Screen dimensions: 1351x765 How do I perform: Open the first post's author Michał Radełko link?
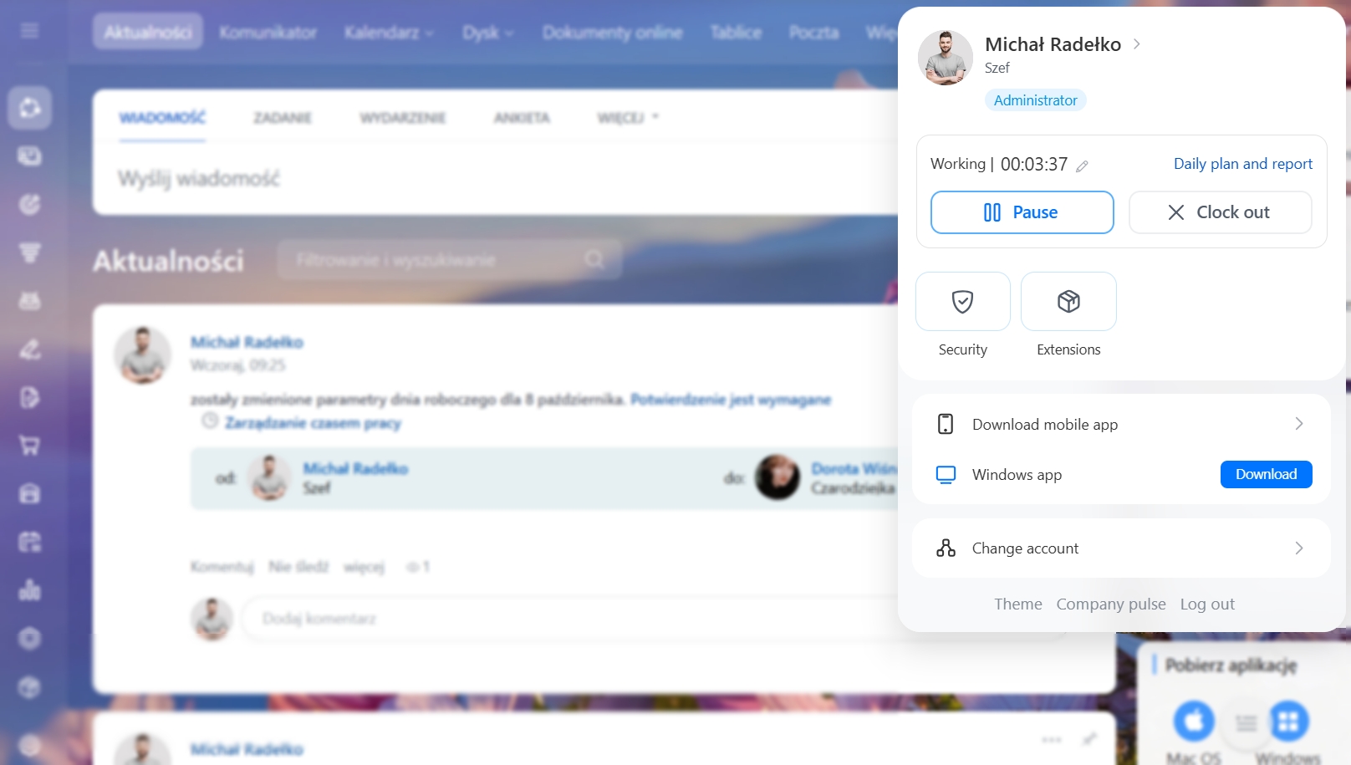[247, 342]
